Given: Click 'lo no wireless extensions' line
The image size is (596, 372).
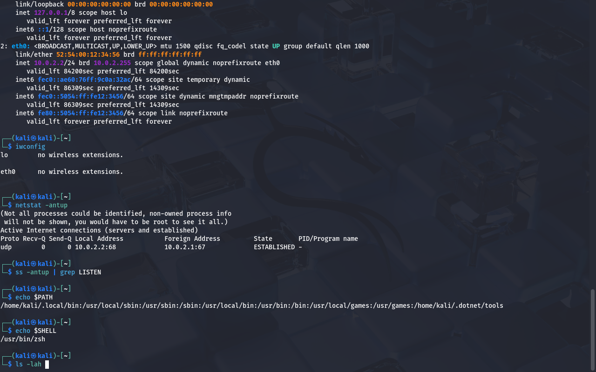Looking at the screenshot, I should 62,155.
